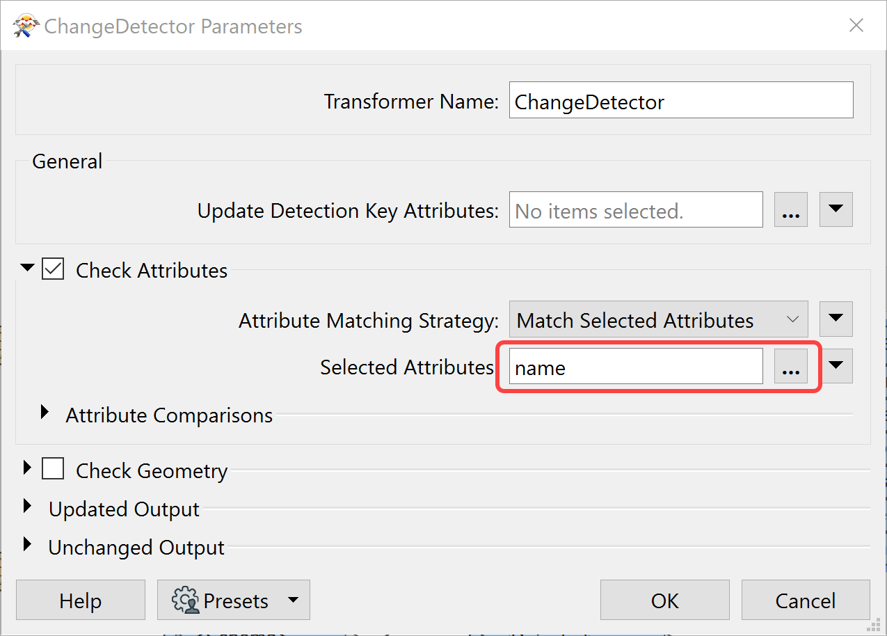Click the OK button
The width and height of the screenshot is (887, 636).
tap(665, 600)
